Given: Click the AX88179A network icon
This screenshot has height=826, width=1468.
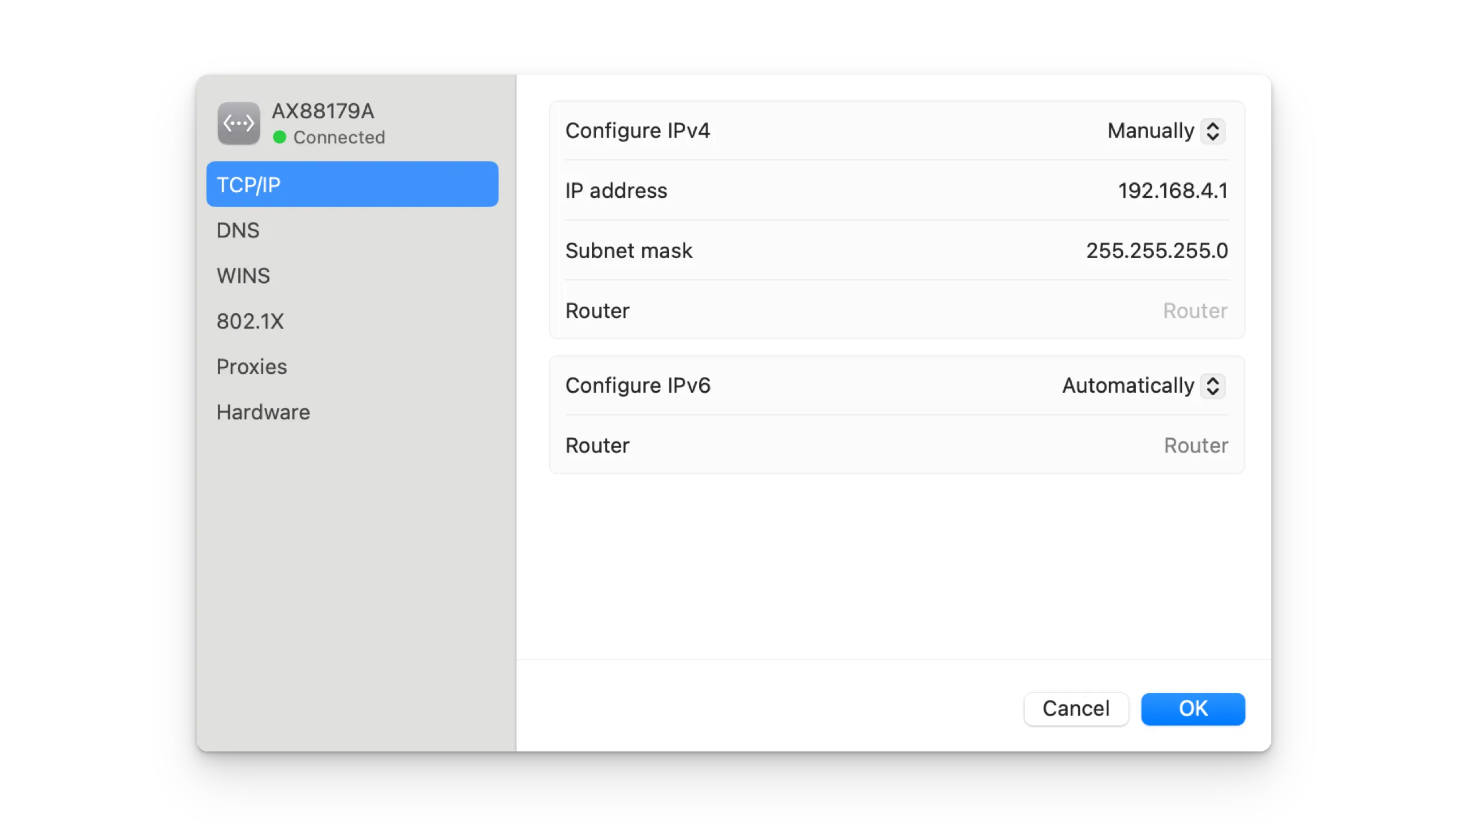Looking at the screenshot, I should [x=239, y=122].
